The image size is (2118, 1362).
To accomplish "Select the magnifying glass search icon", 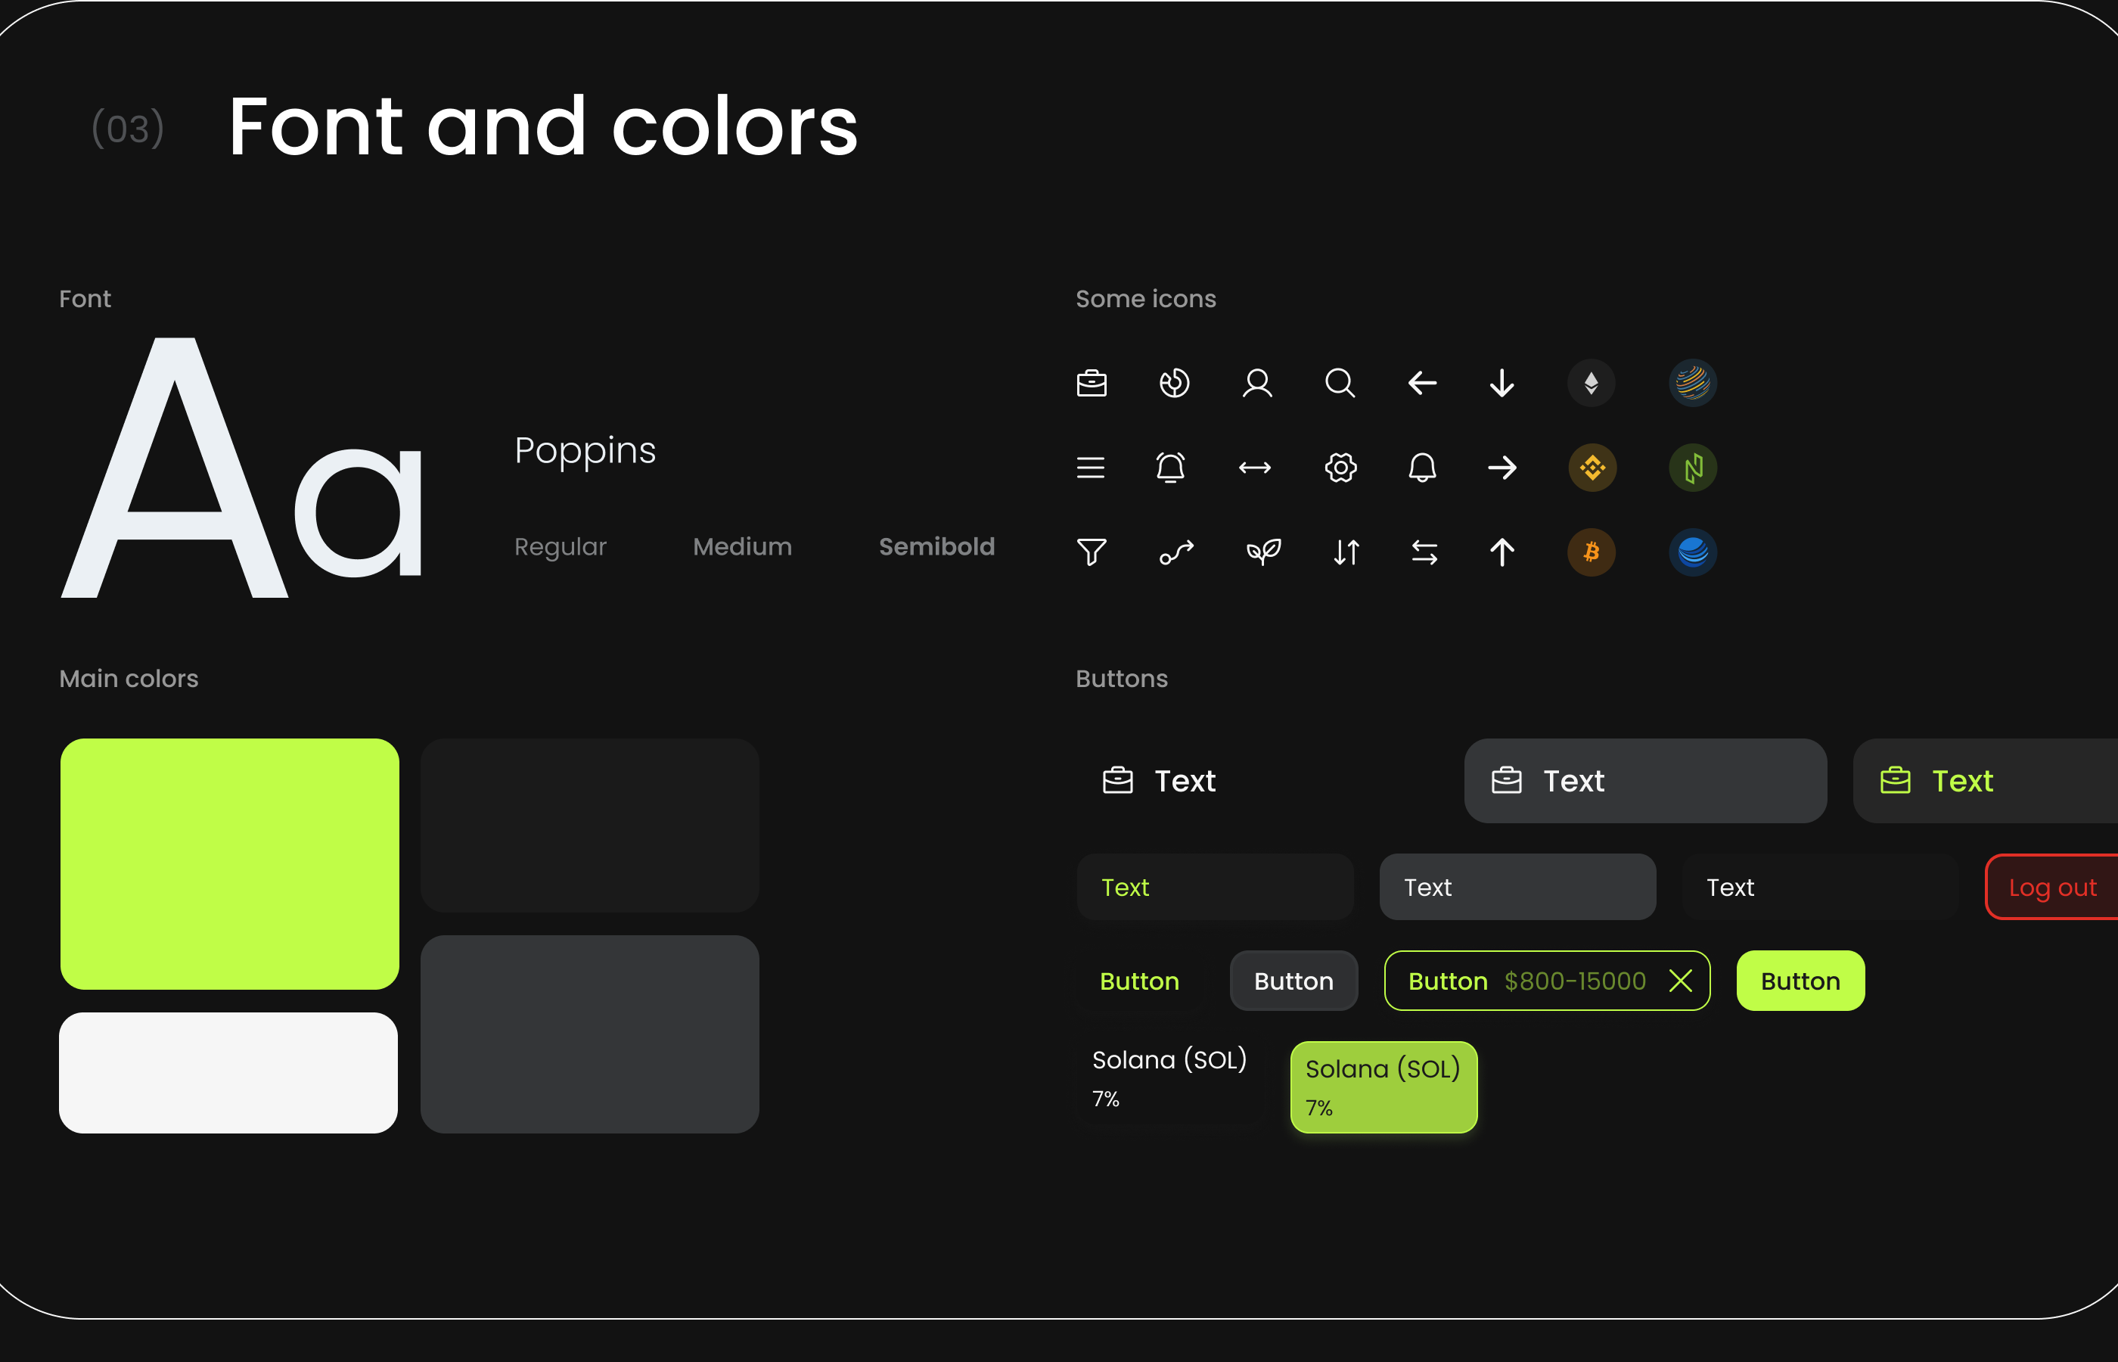I will (1340, 383).
